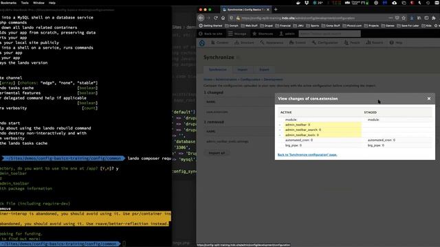The height and width of the screenshot is (247, 440).
Task: Open the Reports admin menu item
Action: point(374,43)
